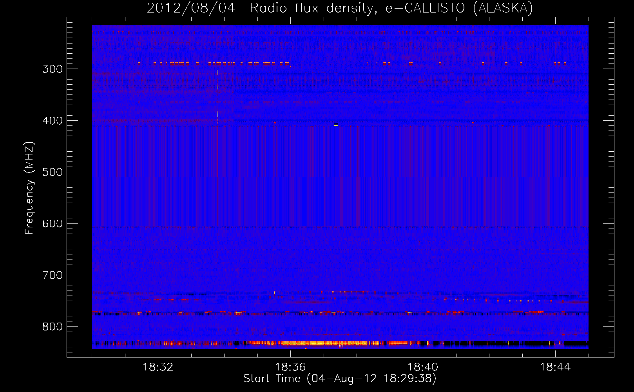Click the plot title "Radio flux density, e-CALLISTO (ALASKA)"
Image resolution: width=634 pixels, height=392 pixels.
(x=391, y=8)
